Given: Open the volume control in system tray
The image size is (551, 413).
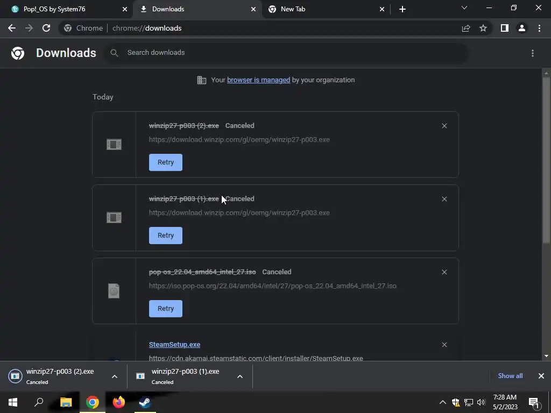Looking at the screenshot, I should point(481,402).
